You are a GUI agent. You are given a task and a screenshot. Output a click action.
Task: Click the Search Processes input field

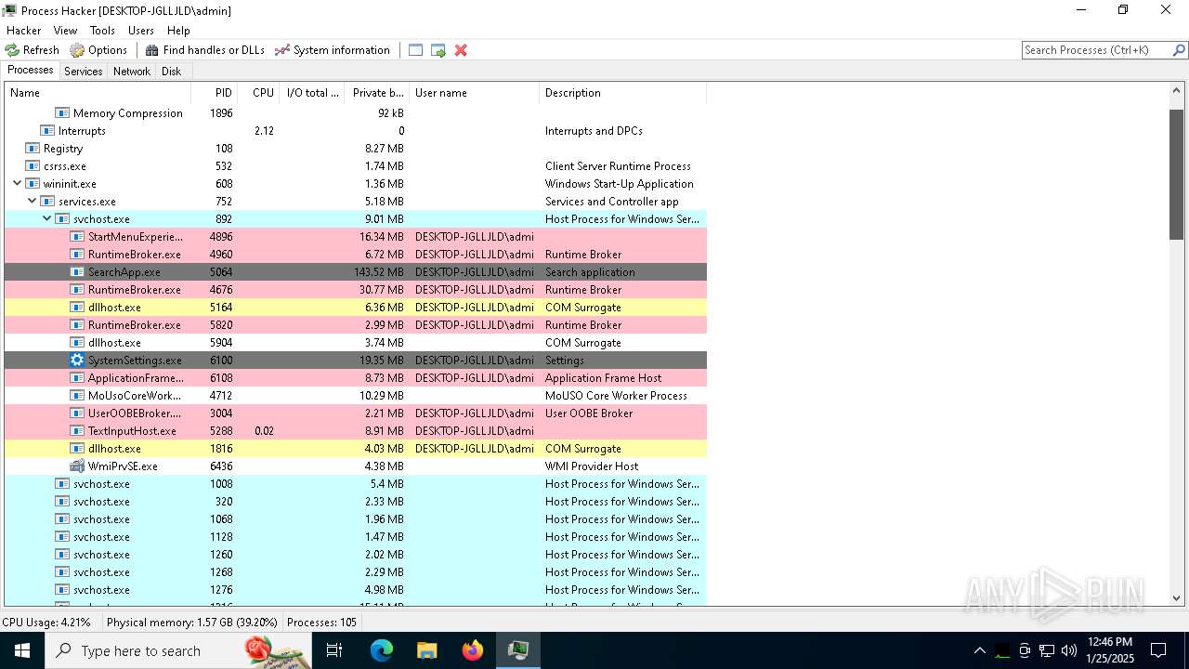click(1096, 50)
